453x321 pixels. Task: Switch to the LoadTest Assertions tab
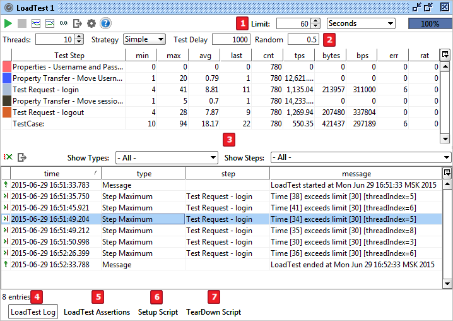point(97,312)
